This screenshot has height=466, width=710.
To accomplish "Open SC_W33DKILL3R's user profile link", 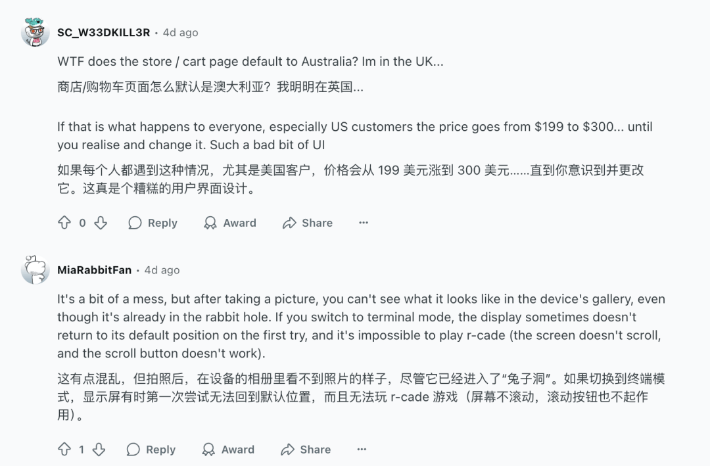I will pos(103,32).
